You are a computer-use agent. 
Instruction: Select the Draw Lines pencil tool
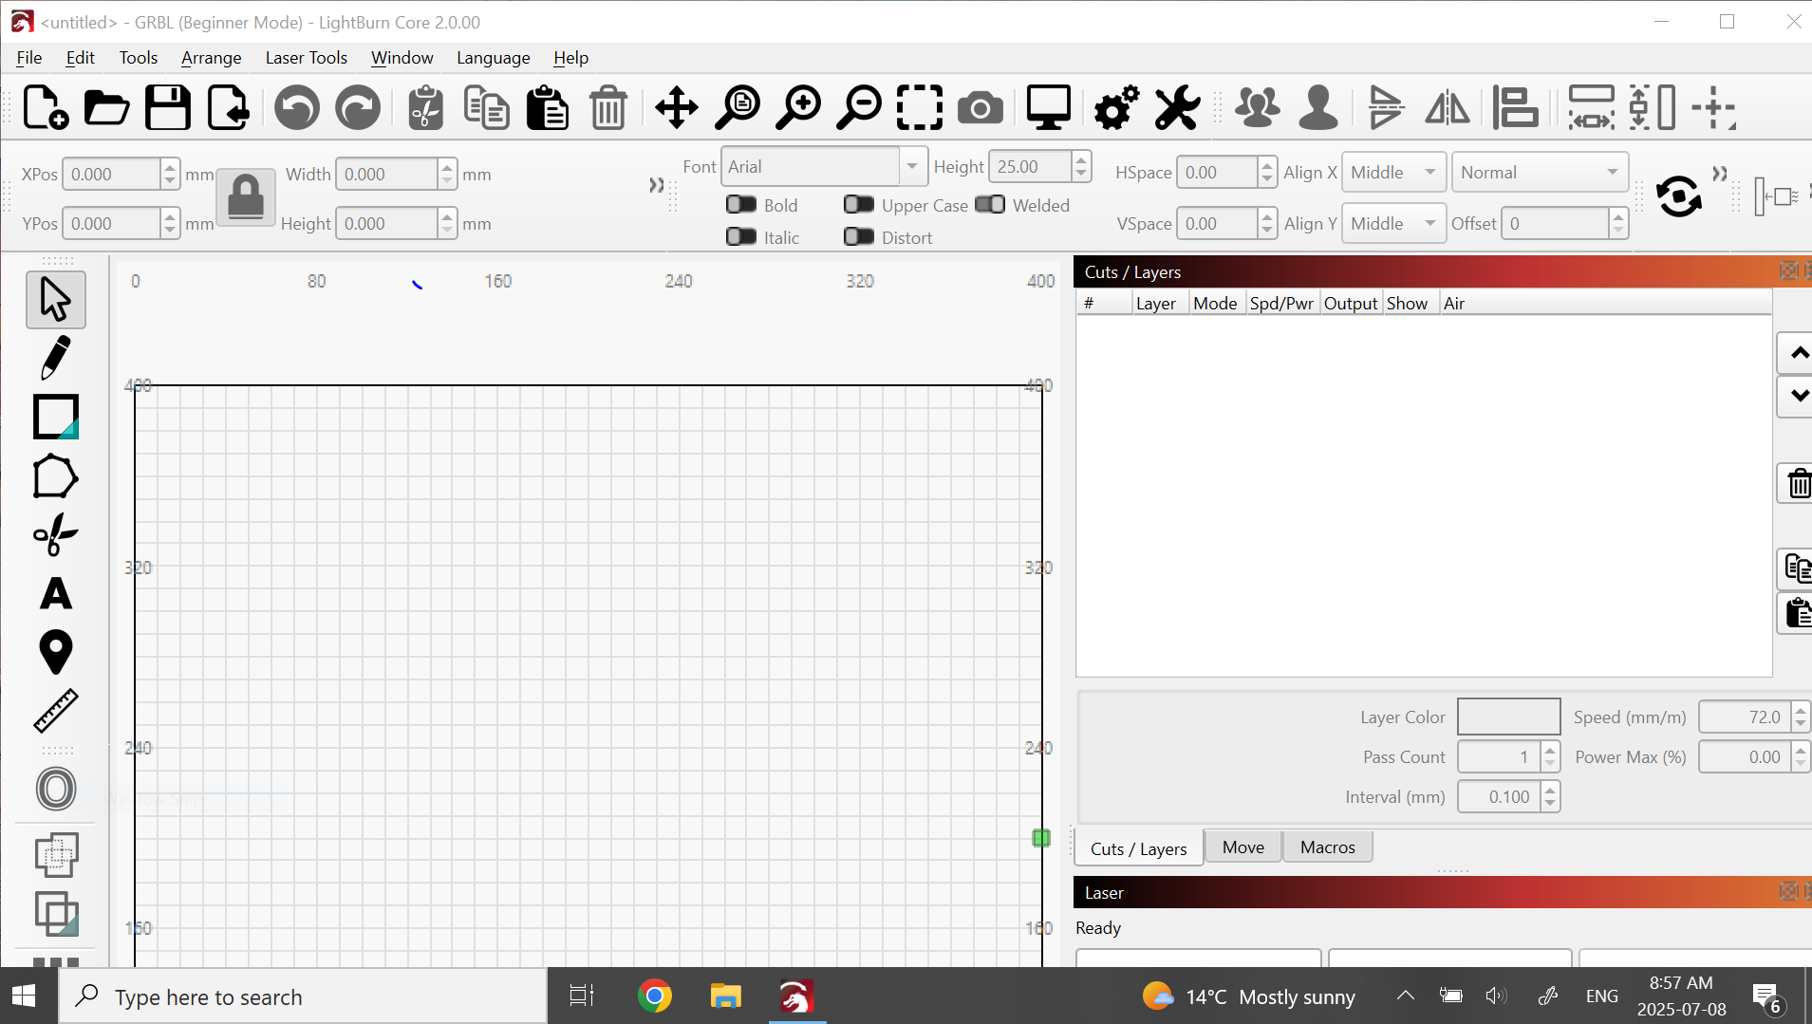click(55, 358)
